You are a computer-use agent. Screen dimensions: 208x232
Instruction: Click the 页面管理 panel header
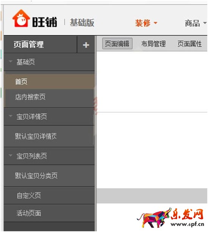point(40,44)
